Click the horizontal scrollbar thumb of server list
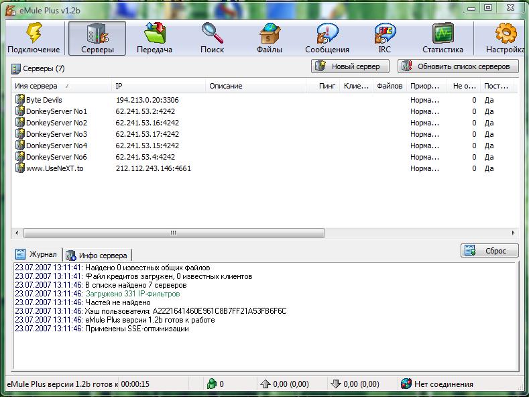The height and width of the screenshot is (397, 529). point(174,233)
